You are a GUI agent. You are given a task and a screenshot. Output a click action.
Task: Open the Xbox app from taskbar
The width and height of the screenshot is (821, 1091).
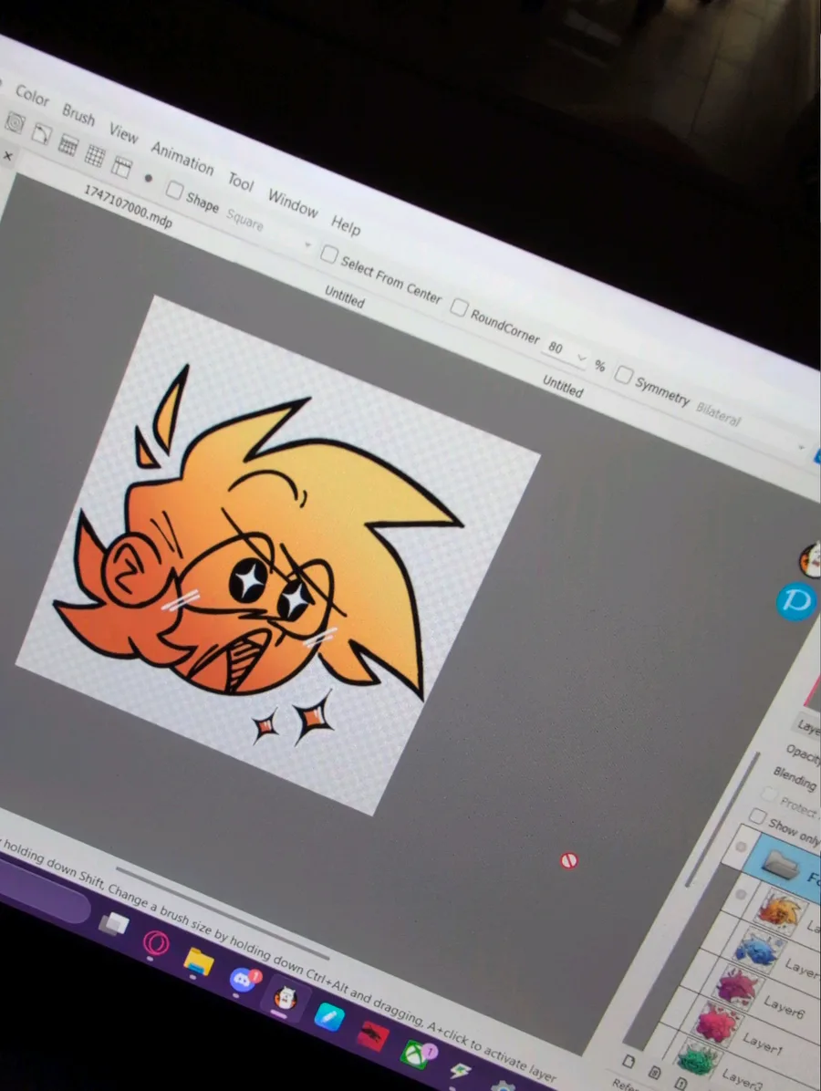(x=416, y=1054)
